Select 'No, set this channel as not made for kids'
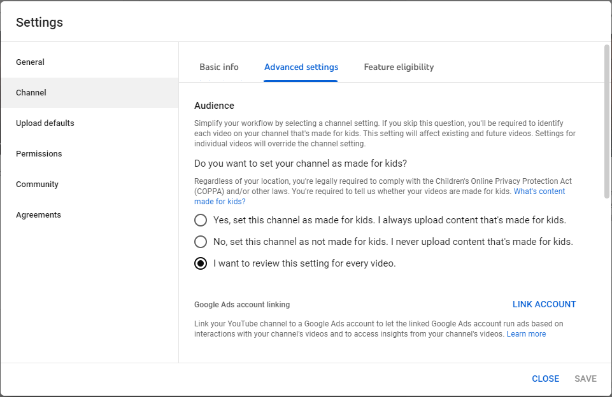The image size is (612, 397). click(201, 242)
